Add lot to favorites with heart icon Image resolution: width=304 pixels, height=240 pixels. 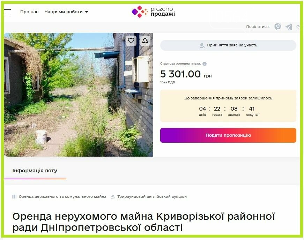pyautogui.click(x=131, y=41)
